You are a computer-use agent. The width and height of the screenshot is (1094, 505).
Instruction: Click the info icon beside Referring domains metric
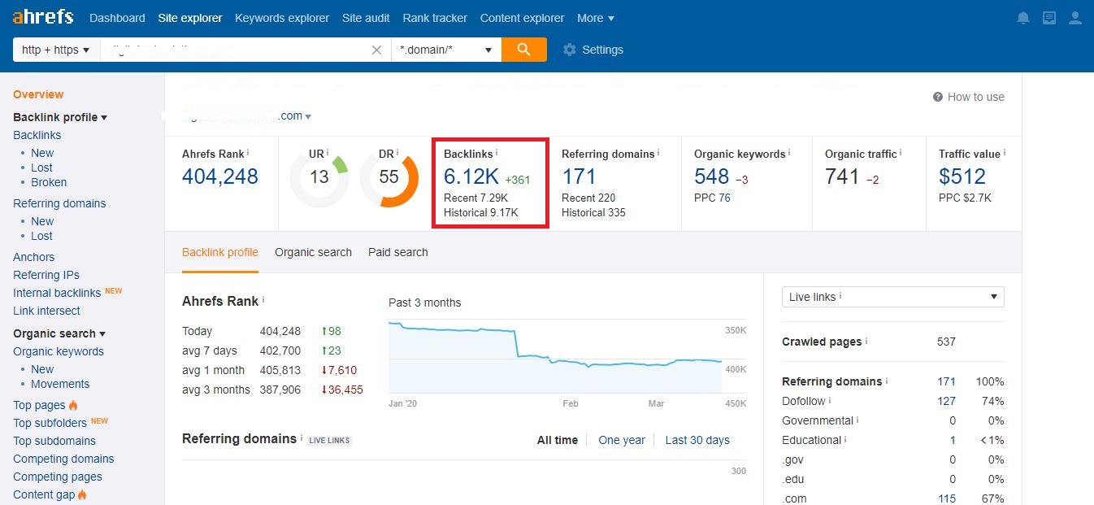658,152
